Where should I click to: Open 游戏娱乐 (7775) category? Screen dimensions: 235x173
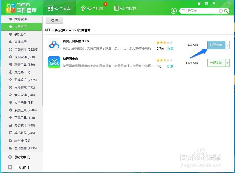coord(22,80)
